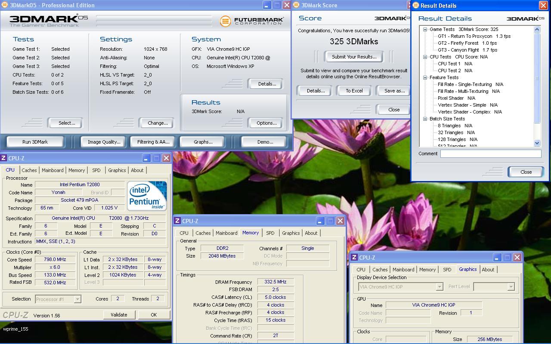Screen dimensions: 551x344
Task: Click OK in the CPU-Z CPU window
Action: pos(154,315)
